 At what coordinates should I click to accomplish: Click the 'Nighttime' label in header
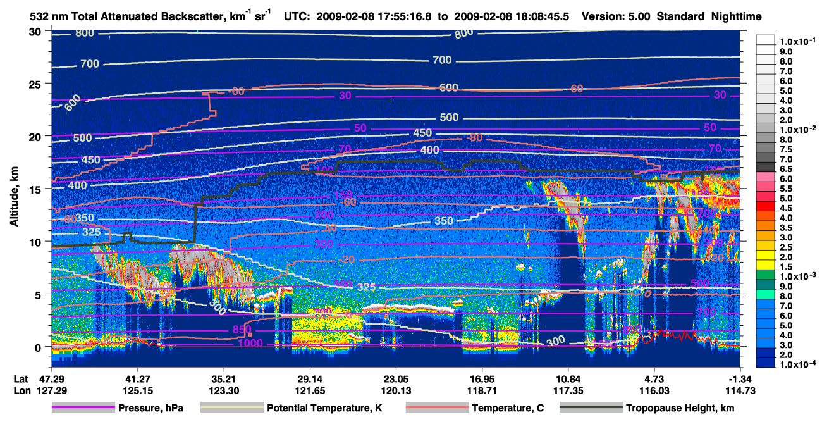point(737,17)
